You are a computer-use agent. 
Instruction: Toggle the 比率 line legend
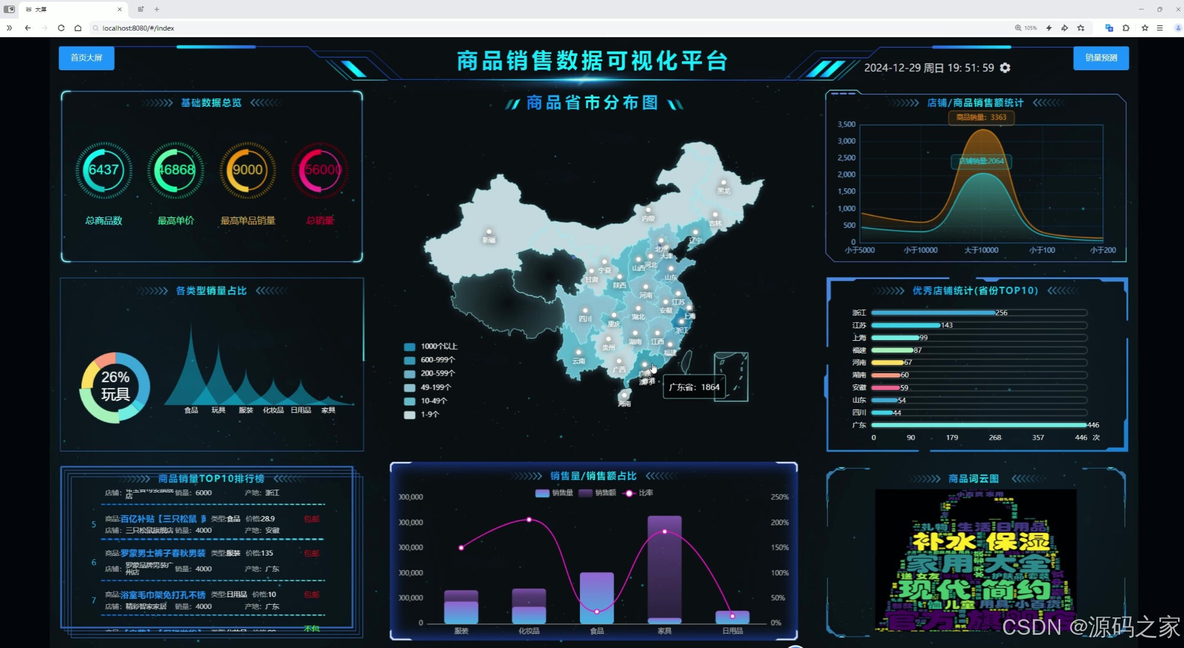[639, 493]
